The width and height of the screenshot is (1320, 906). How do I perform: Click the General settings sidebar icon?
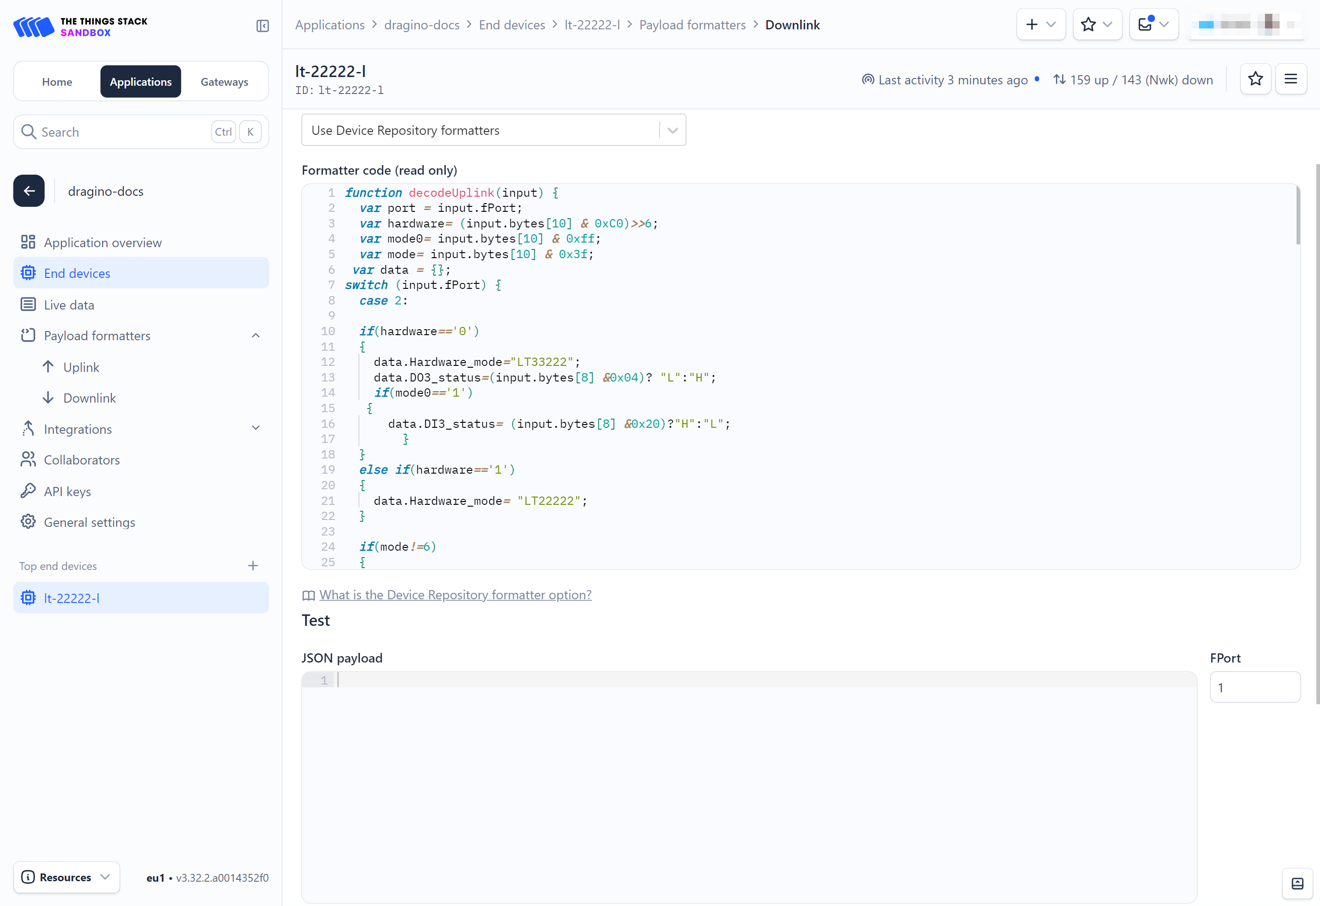(x=28, y=522)
